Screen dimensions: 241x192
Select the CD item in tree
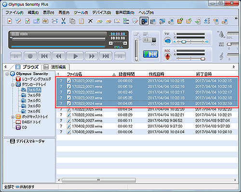coord(25,128)
